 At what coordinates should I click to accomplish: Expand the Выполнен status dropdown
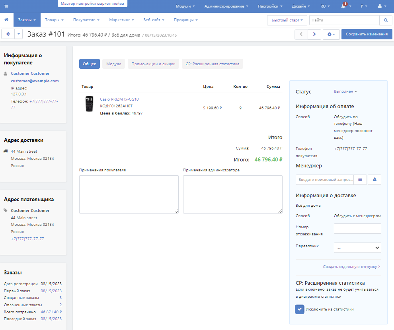[345, 91]
